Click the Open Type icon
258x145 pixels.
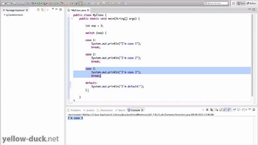point(61,3)
